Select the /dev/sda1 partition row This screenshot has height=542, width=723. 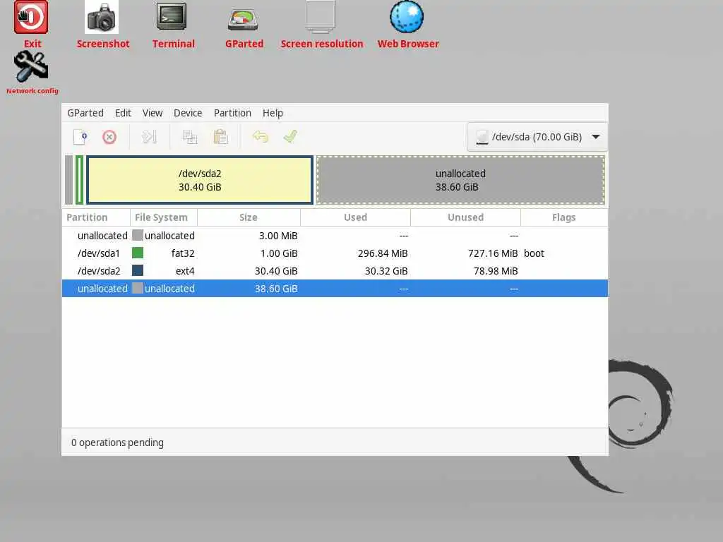(335, 253)
